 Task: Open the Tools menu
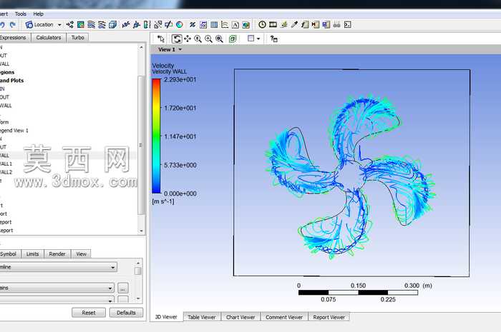[x=21, y=14]
